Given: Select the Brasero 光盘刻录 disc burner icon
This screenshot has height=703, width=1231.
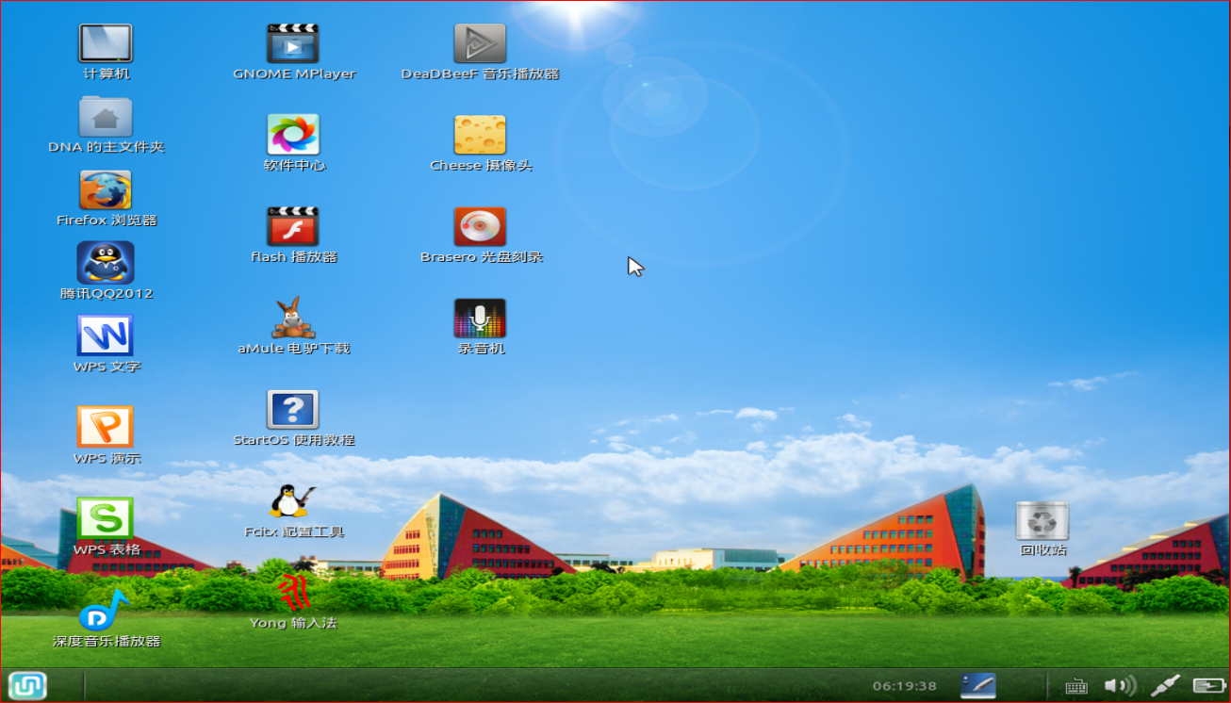Looking at the screenshot, I should [x=481, y=227].
